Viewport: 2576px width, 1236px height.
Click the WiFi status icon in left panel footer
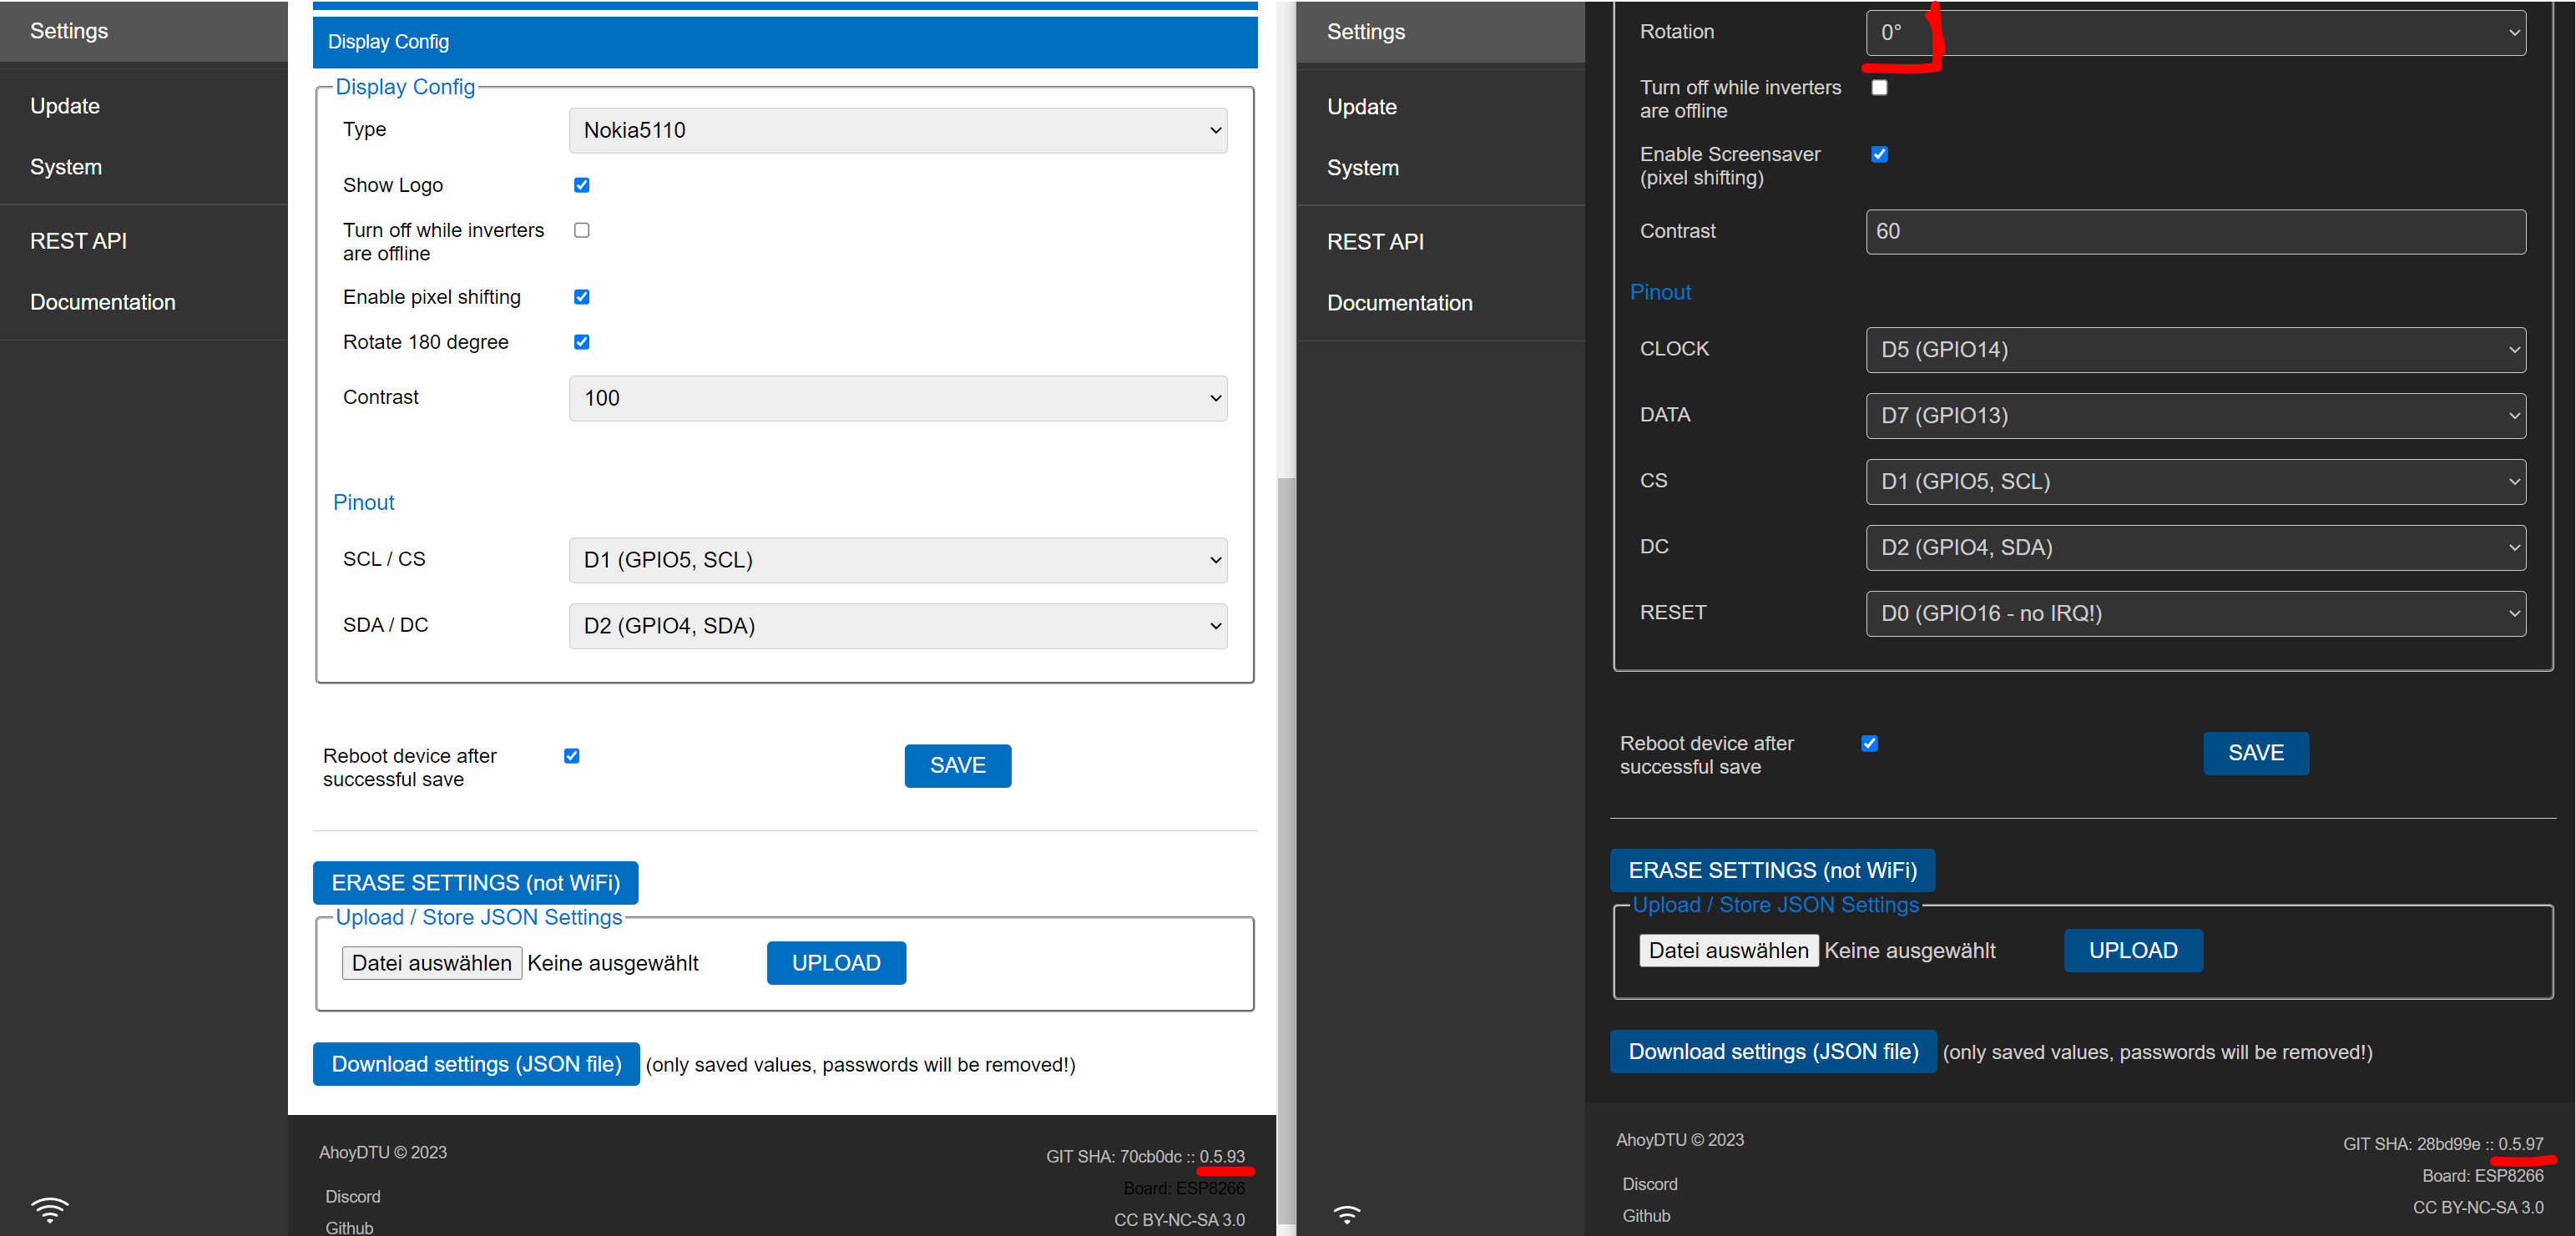50,1210
